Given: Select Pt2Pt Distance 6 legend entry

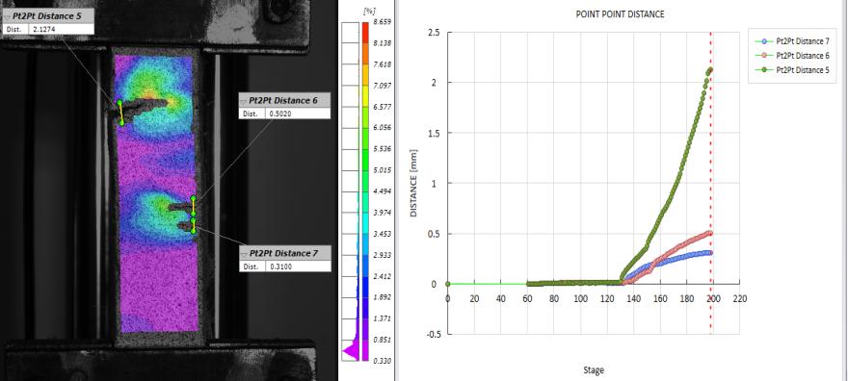Looking at the screenshot, I should (792, 55).
